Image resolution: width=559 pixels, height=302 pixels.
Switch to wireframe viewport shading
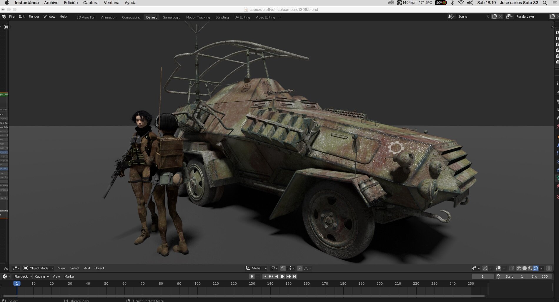519,268
